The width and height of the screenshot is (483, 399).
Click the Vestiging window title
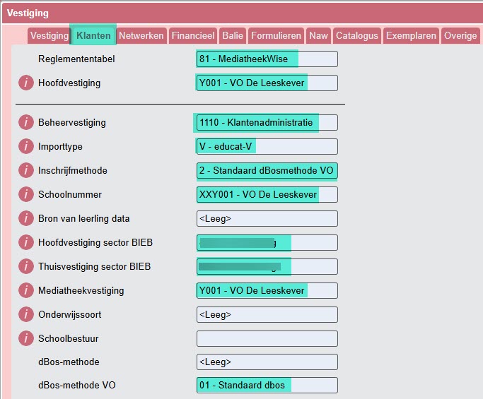28,13
